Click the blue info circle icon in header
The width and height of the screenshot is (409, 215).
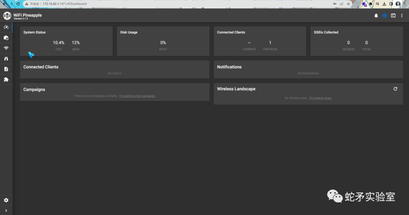click(x=384, y=15)
